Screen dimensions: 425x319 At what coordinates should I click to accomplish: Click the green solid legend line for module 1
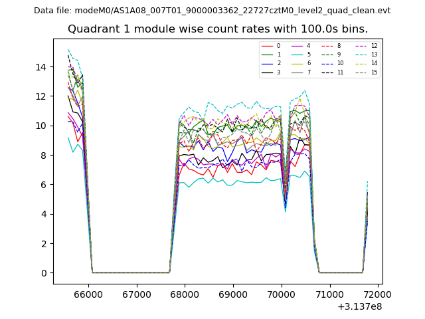pos(268,54)
